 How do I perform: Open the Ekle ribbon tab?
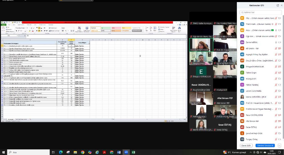point(14,25)
